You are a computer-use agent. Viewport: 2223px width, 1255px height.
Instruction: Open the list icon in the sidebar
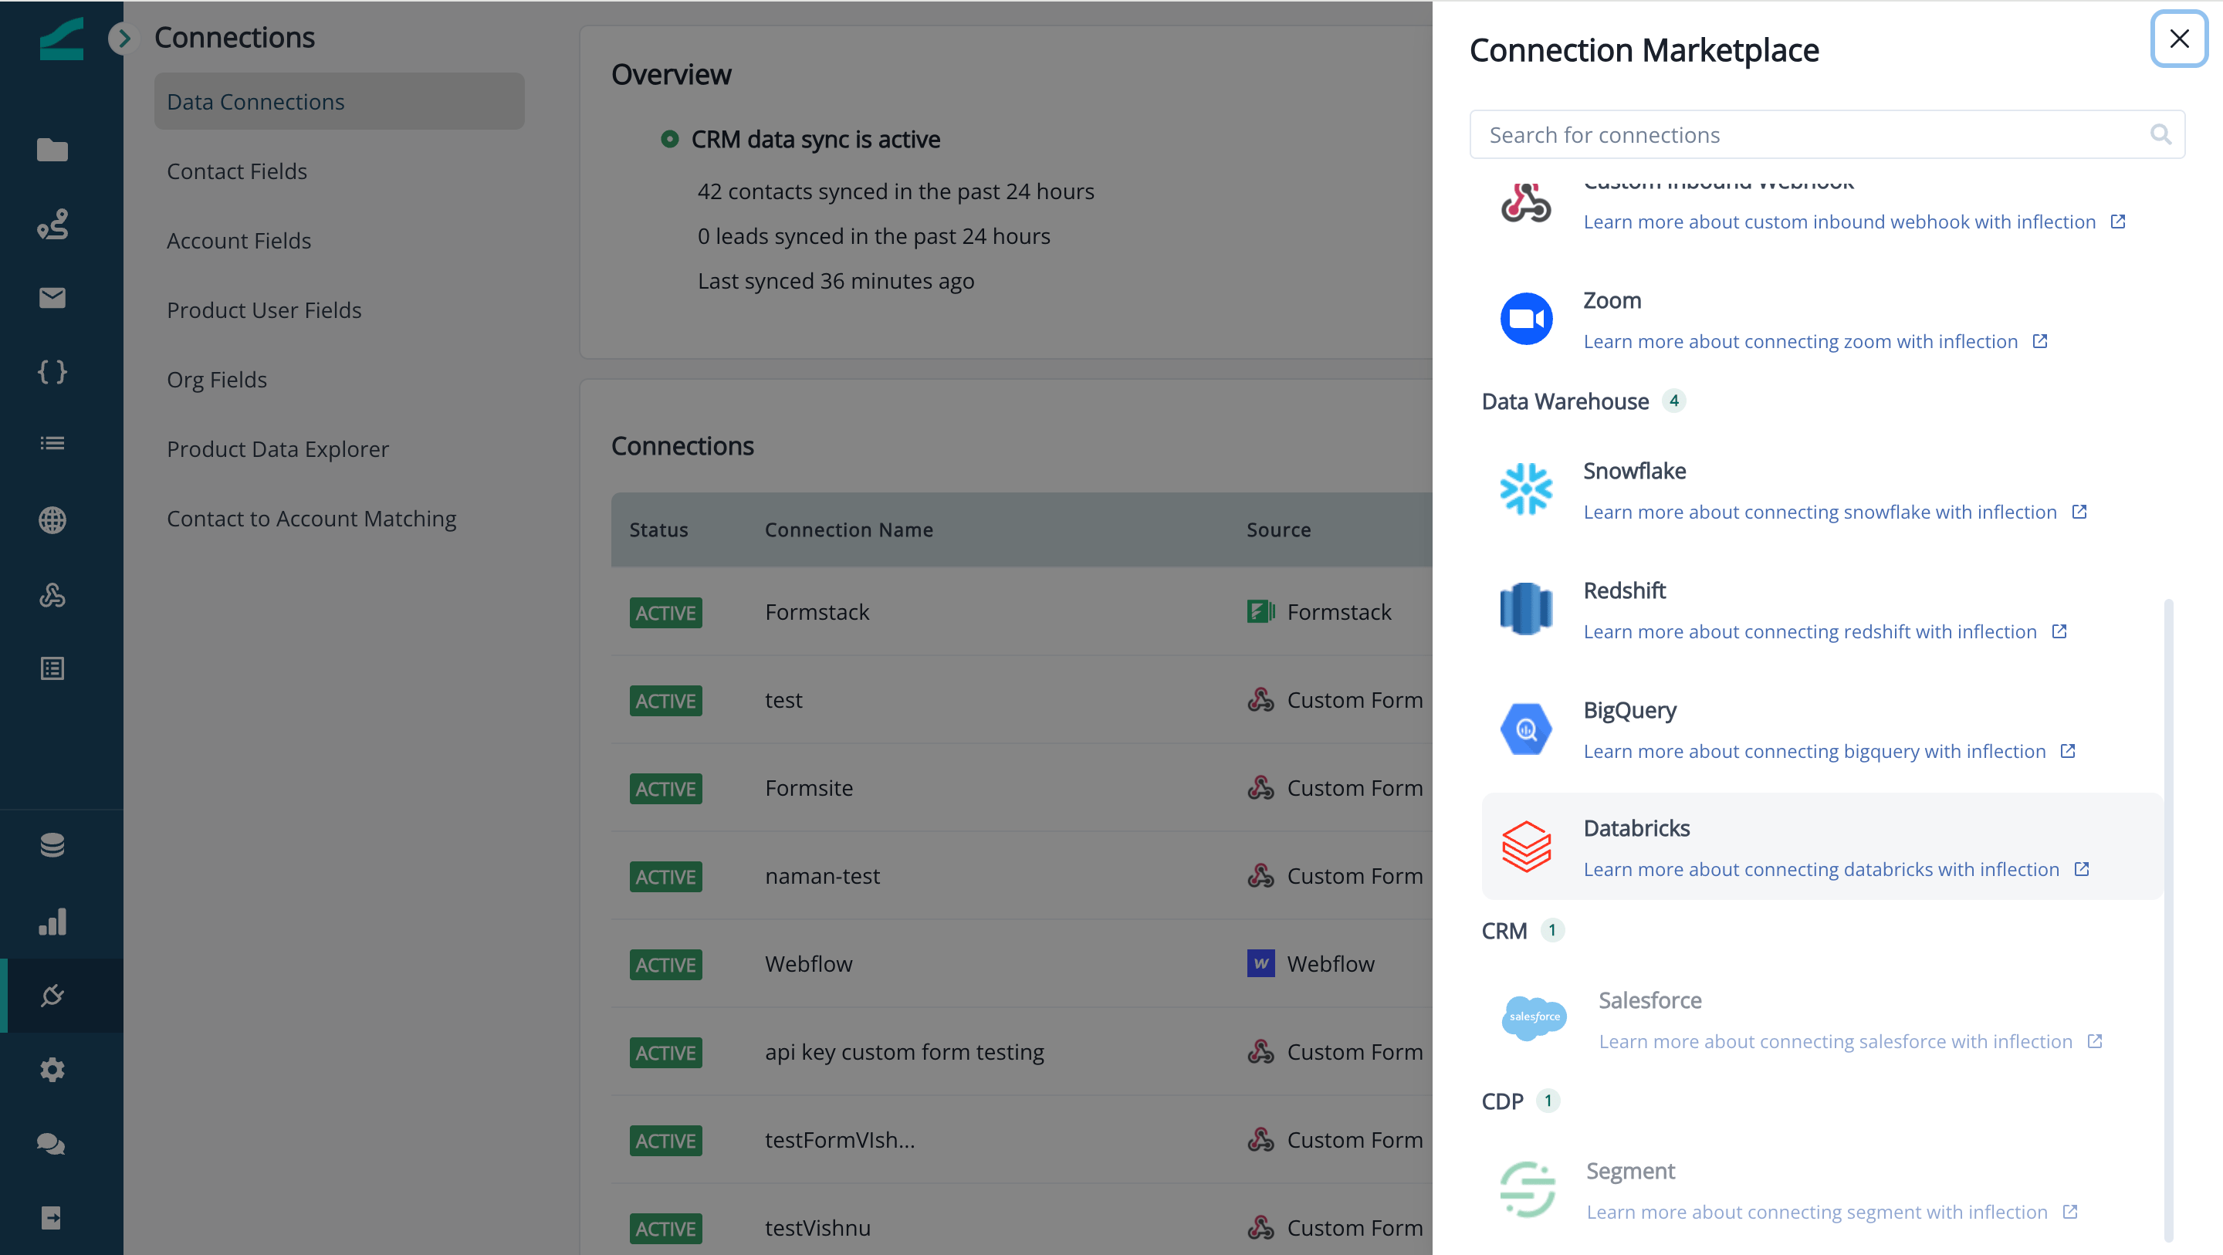point(52,444)
